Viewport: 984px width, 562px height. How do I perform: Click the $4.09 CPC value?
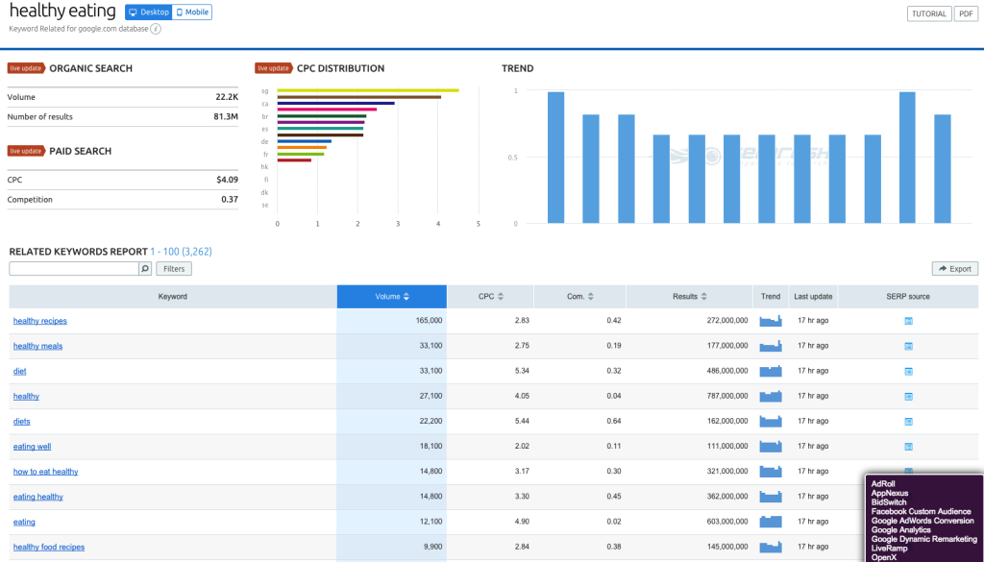227,180
